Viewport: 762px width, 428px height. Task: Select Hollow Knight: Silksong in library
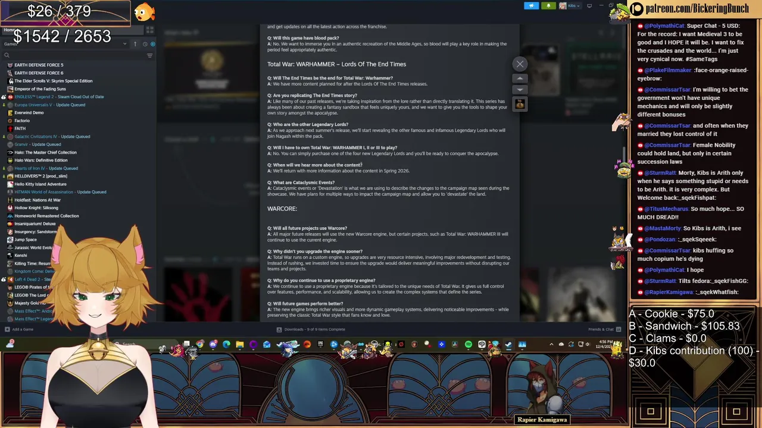pos(36,207)
